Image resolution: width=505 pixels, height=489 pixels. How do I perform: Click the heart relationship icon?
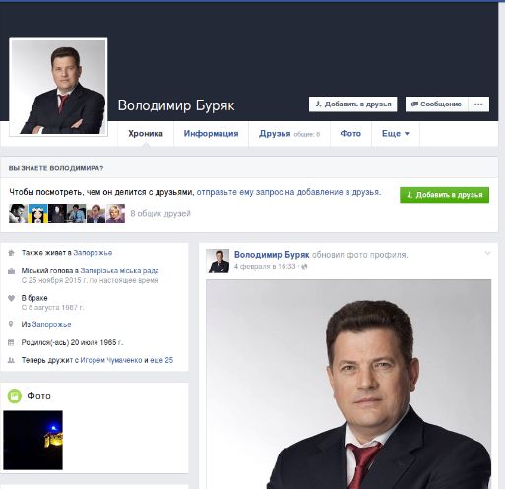coord(11,298)
